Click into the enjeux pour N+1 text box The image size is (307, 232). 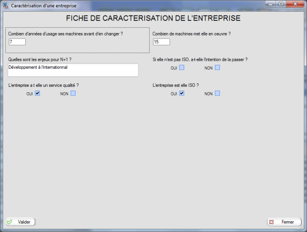click(x=73, y=70)
